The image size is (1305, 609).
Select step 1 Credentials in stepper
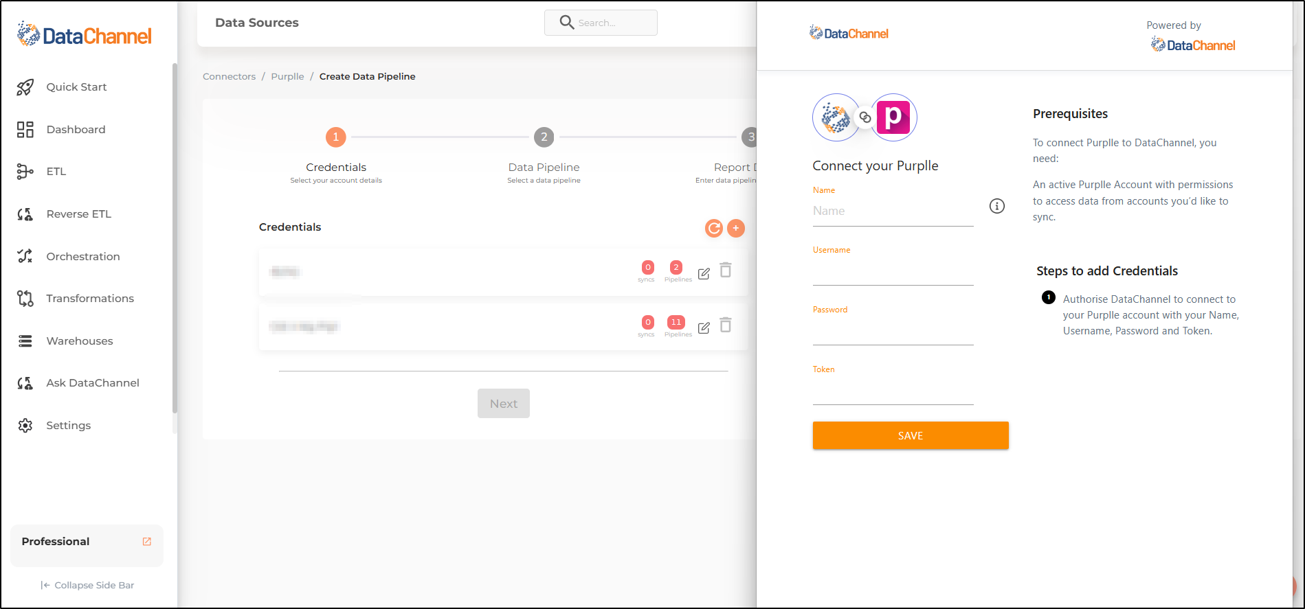point(336,137)
